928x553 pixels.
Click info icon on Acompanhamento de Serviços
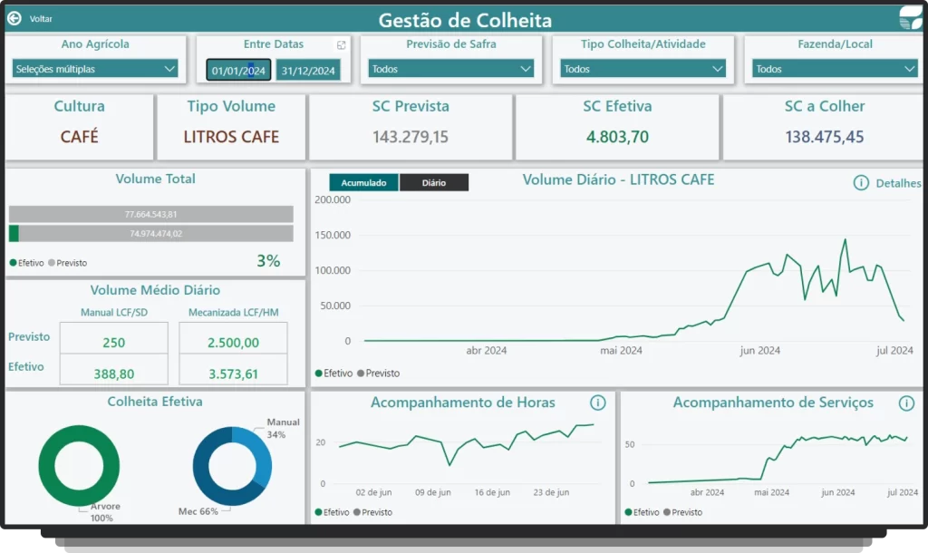tap(906, 403)
